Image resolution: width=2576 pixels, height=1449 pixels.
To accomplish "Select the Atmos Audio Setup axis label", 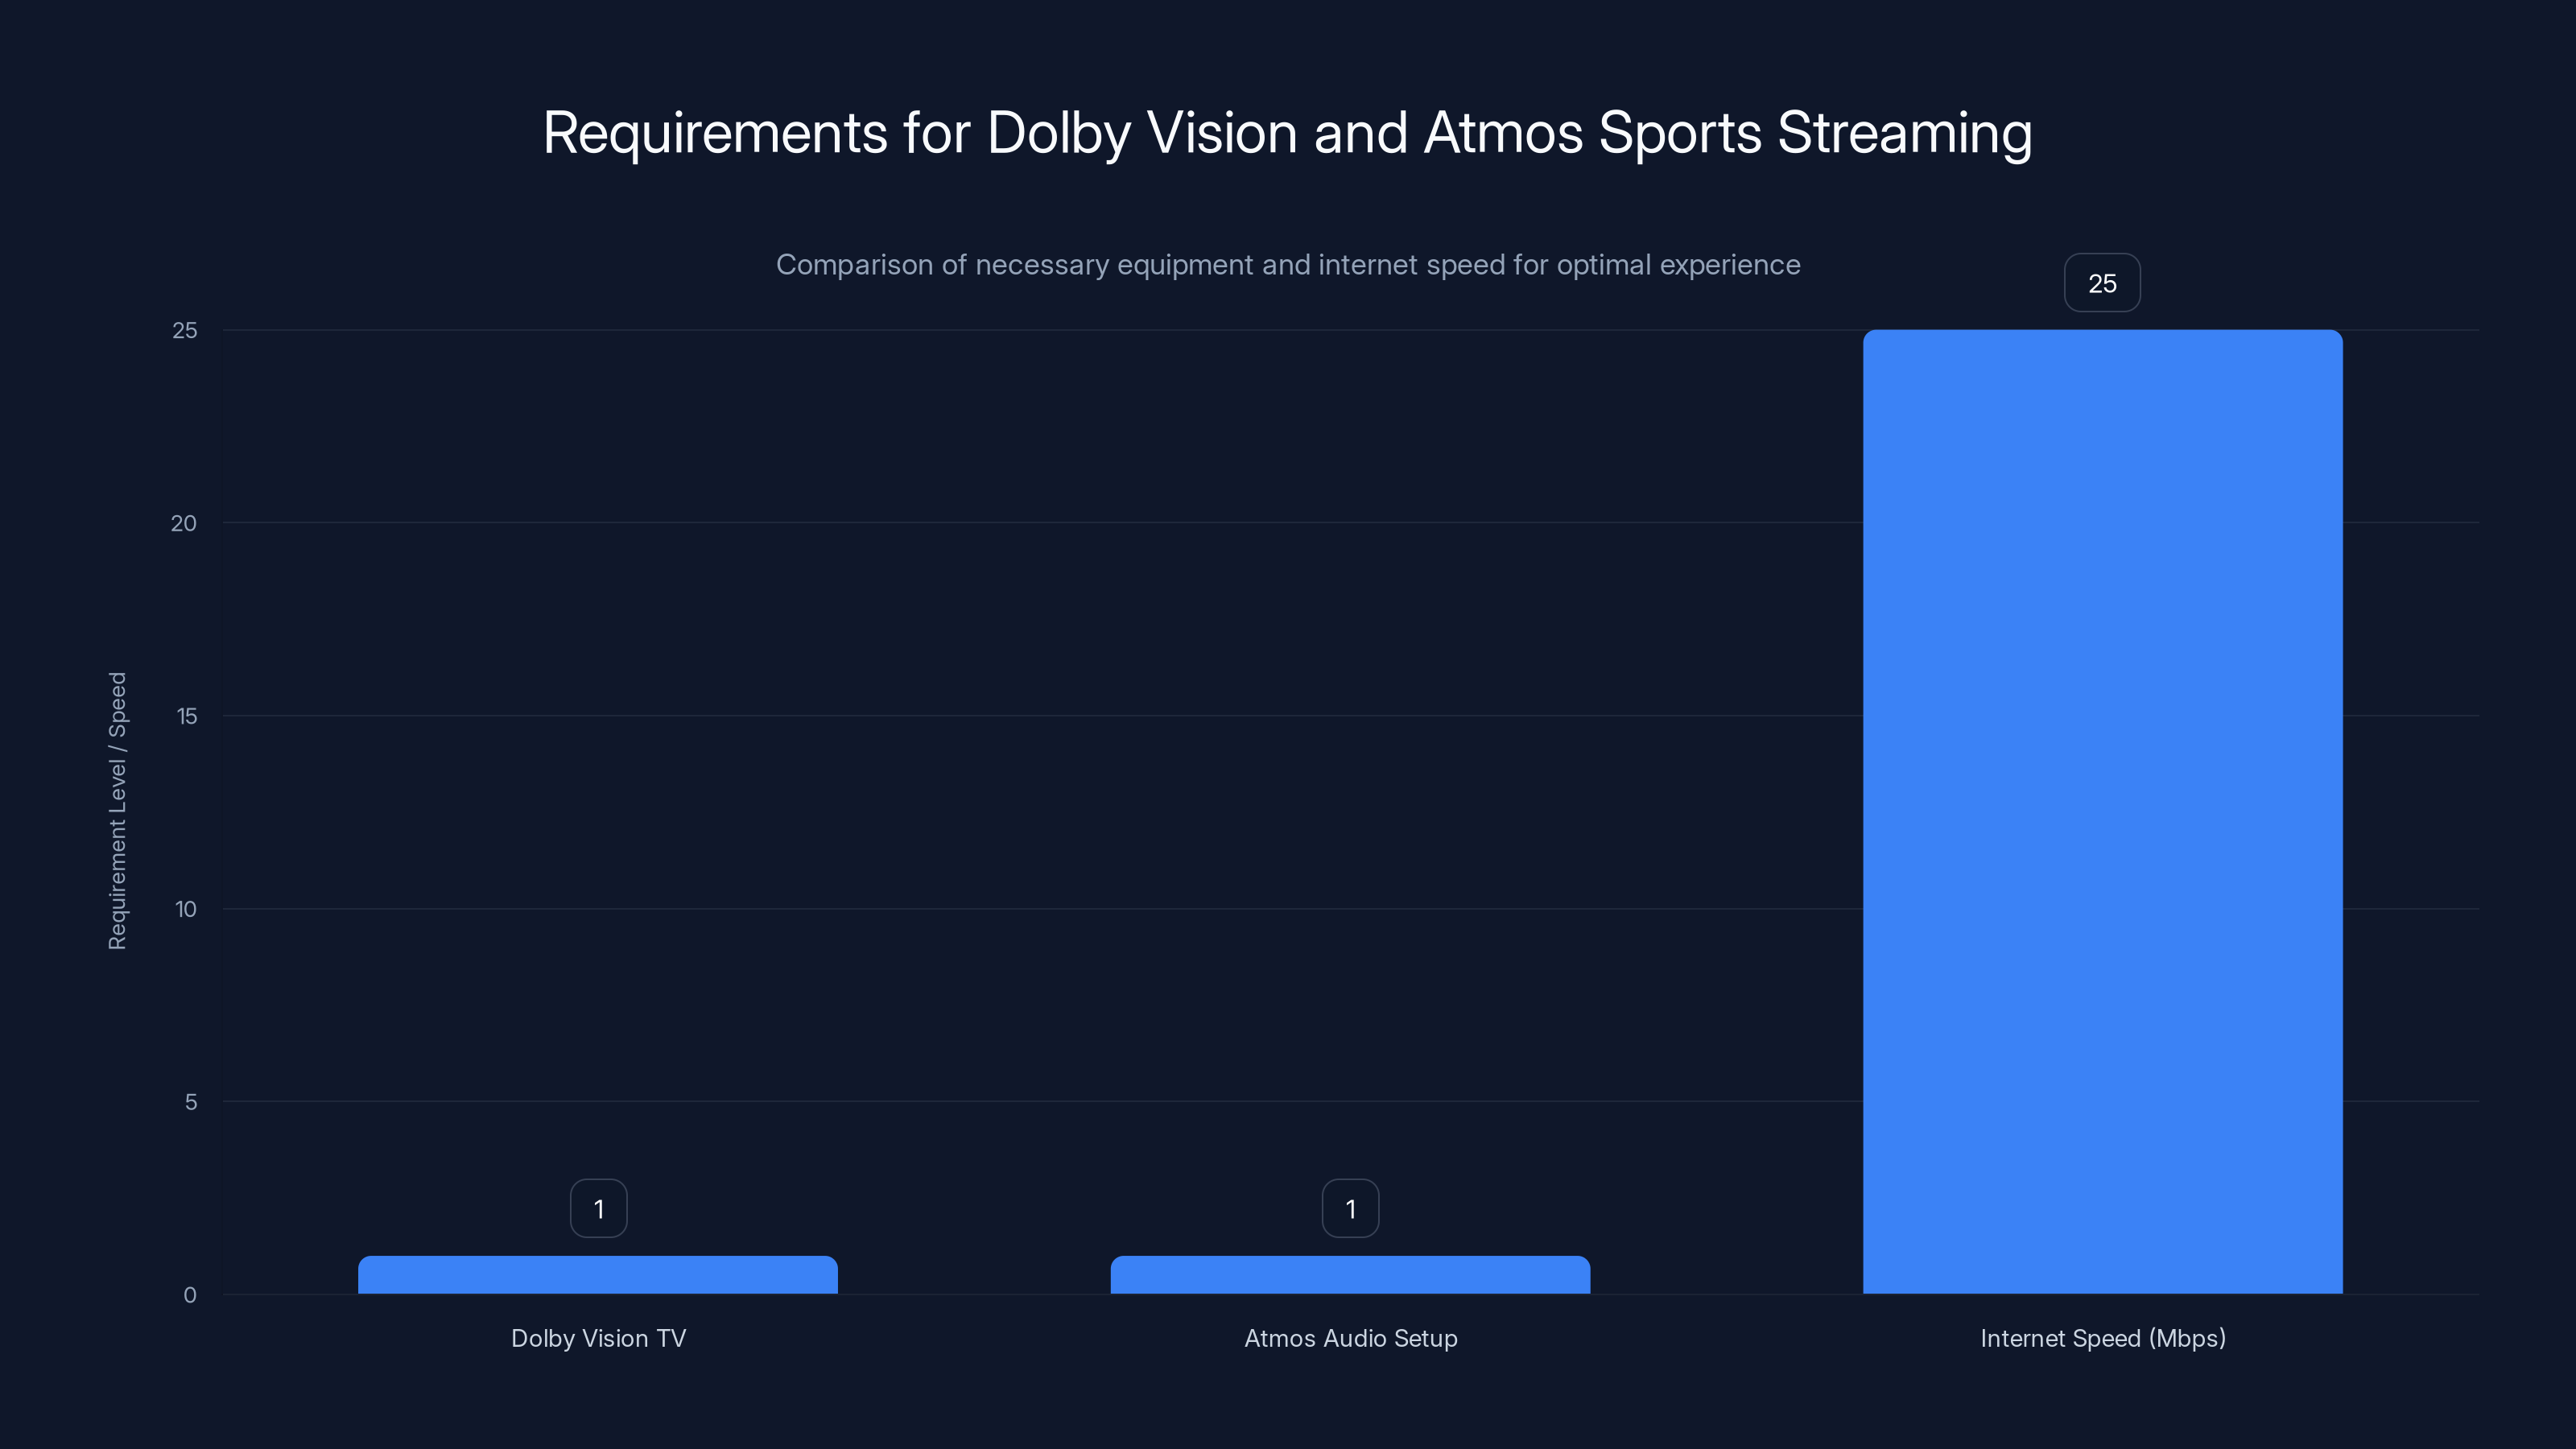I will coord(1351,1338).
